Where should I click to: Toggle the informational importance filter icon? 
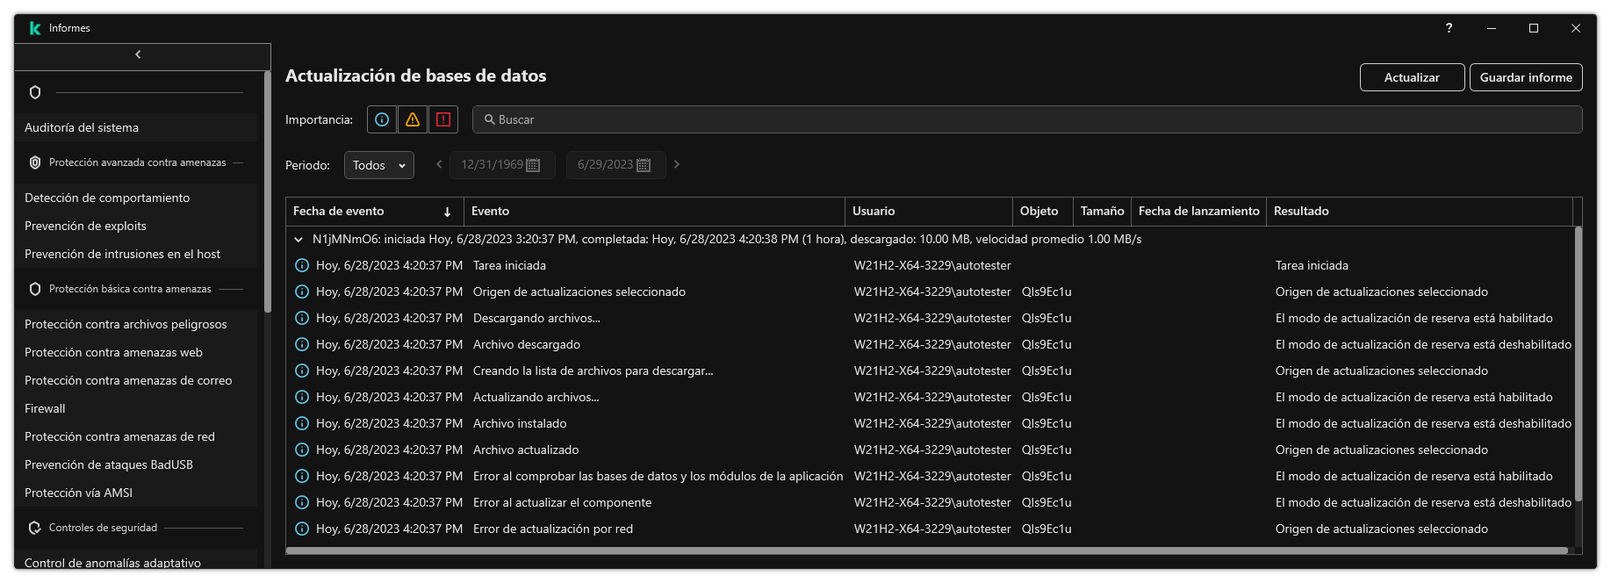pyautogui.click(x=382, y=119)
